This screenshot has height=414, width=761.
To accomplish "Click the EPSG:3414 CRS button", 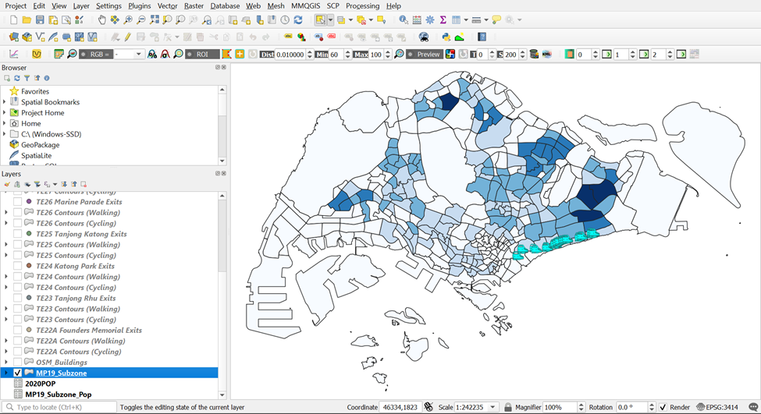I will [x=717, y=407].
